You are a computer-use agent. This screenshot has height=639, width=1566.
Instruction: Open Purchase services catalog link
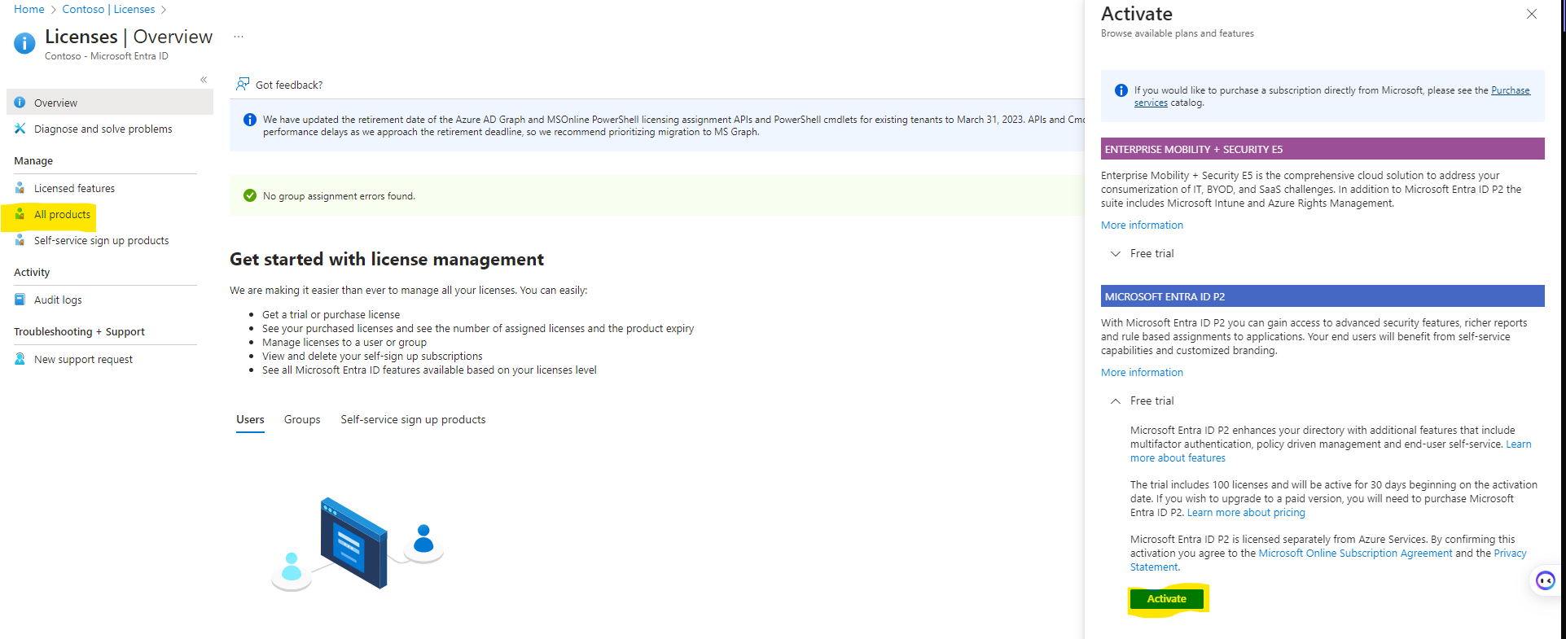click(x=1511, y=90)
